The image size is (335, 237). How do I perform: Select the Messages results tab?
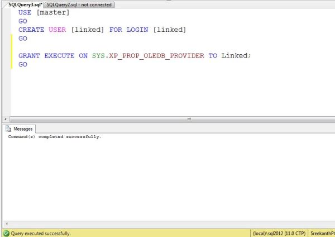[x=22, y=129]
